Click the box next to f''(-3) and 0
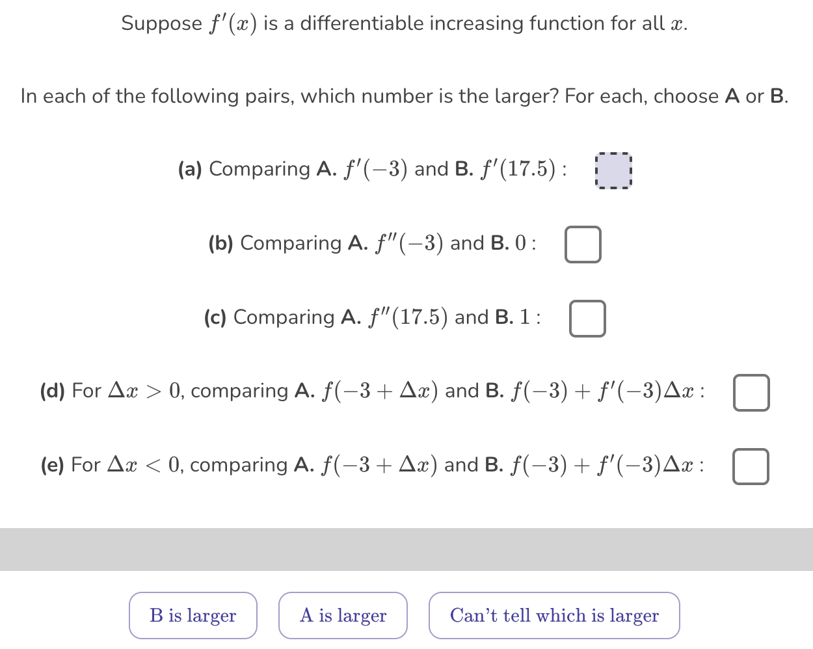813x649 pixels. point(583,245)
